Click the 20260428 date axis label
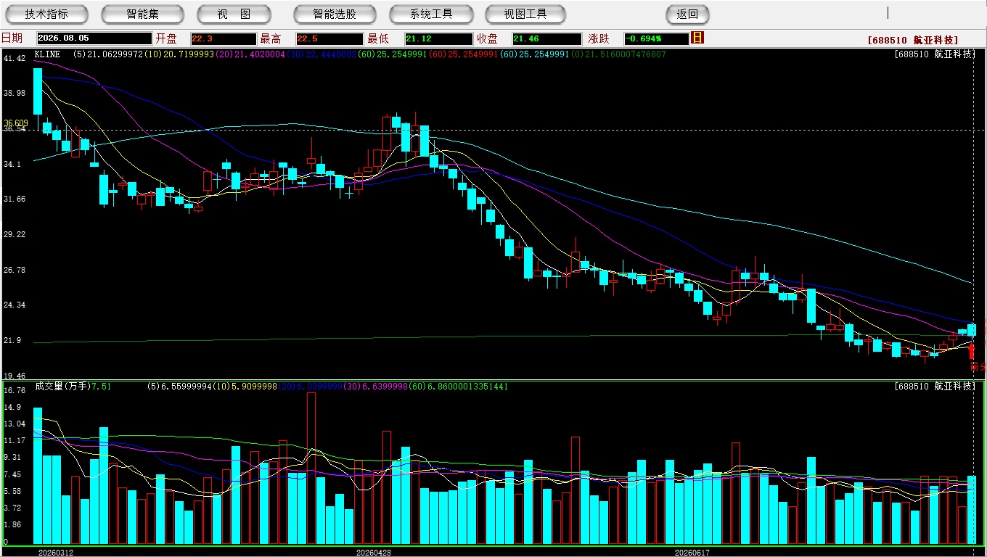The image size is (987, 557). (x=374, y=552)
